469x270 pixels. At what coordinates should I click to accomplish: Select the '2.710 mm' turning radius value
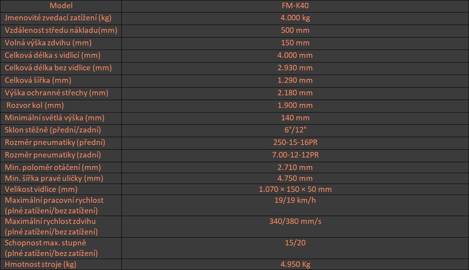tap(295, 168)
